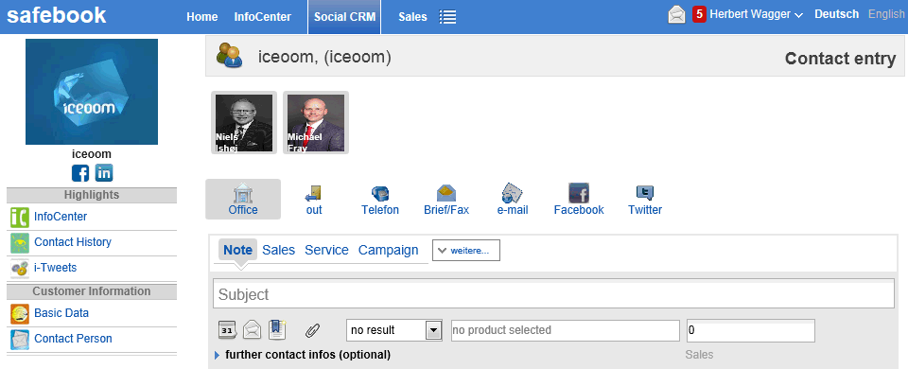Open the list menu icon beside Sales
The image size is (908, 369).
pyautogui.click(x=447, y=17)
